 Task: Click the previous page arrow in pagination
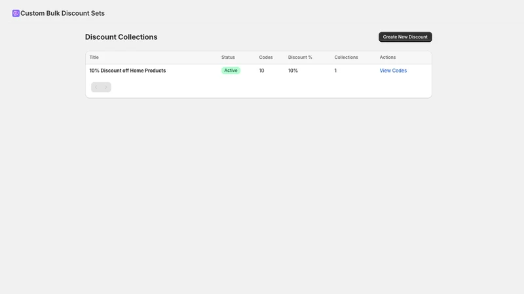click(x=96, y=88)
